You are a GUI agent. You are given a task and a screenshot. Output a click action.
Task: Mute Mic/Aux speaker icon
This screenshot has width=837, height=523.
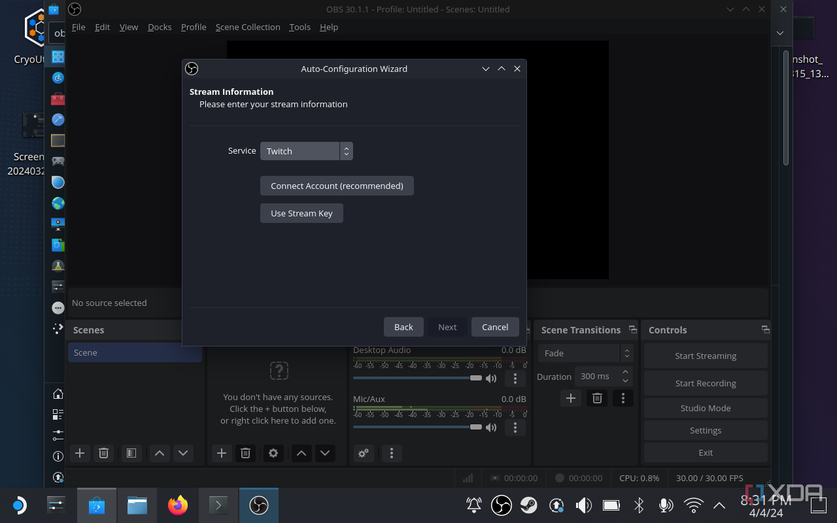tap(491, 428)
